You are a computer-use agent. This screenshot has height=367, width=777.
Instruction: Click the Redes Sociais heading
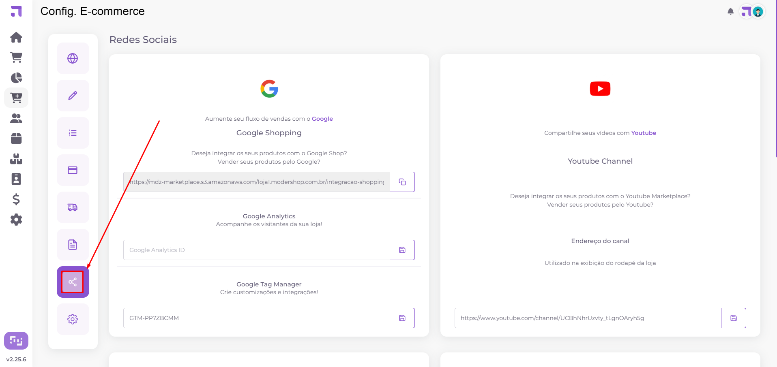pos(143,40)
